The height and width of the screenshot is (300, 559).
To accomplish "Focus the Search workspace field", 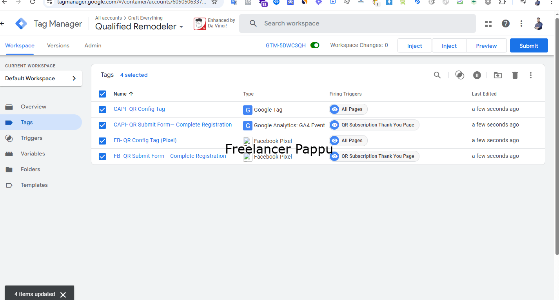I will tap(358, 23).
